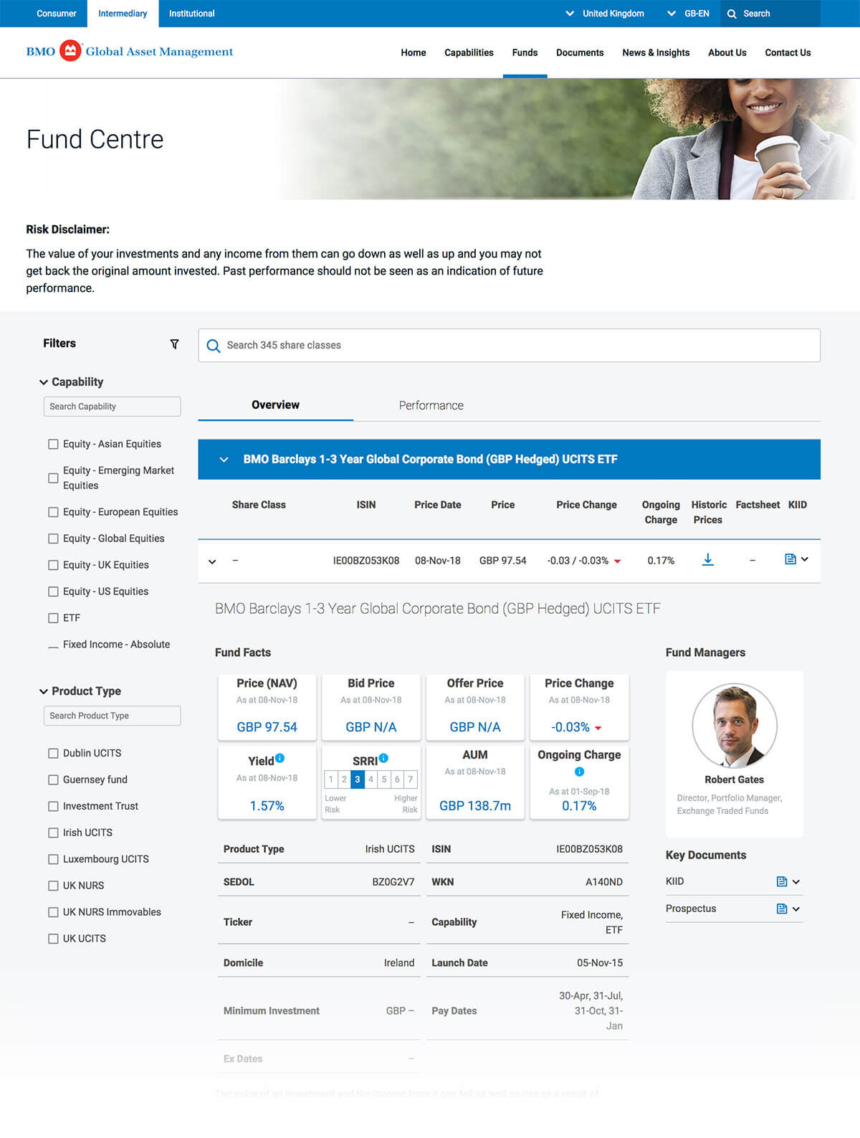This screenshot has width=860, height=1138.
Task: Click the SRRI info icon
Action: coord(383,758)
